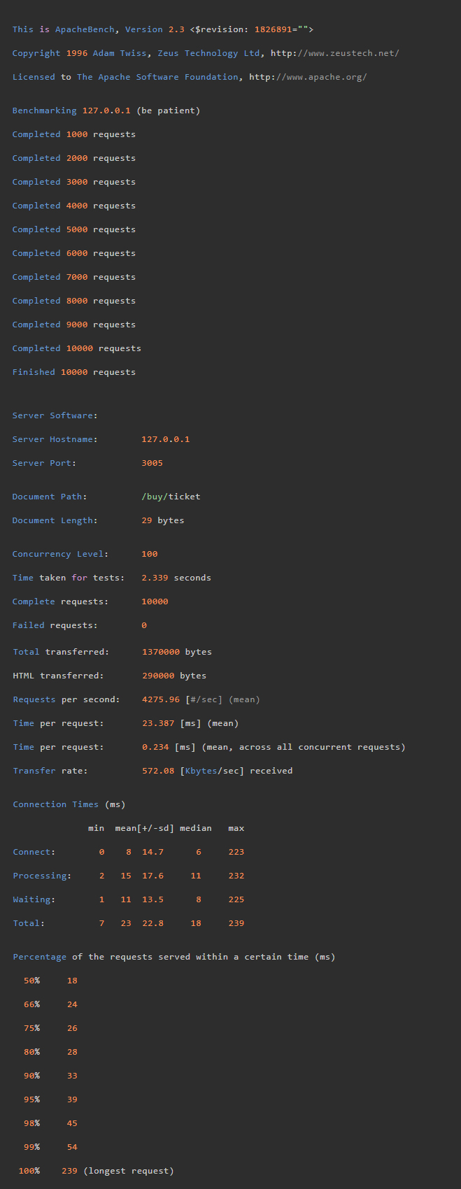The width and height of the screenshot is (461, 1189).
Task: Click the http://www.zeustech.net/ URL
Action: coord(334,53)
